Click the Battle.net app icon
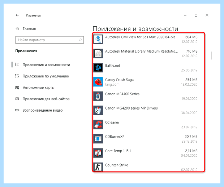The width and height of the screenshot is (224, 187). 98,68
